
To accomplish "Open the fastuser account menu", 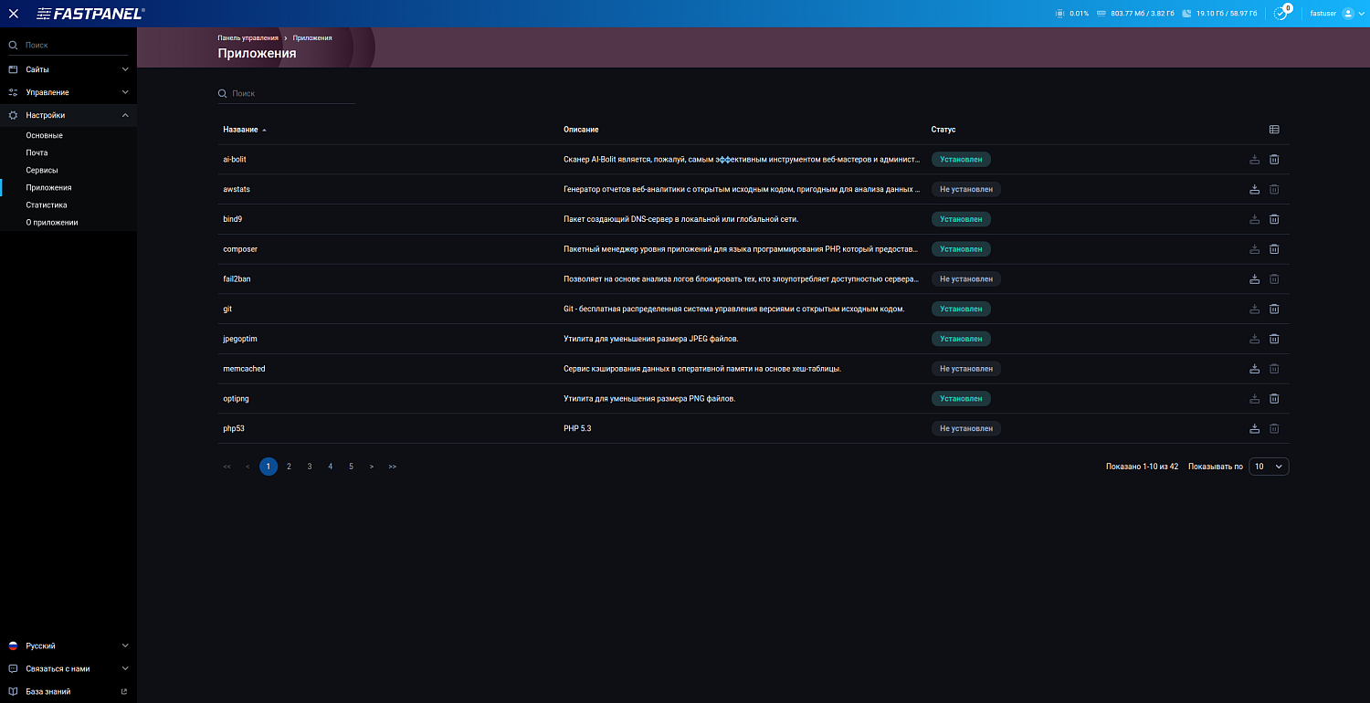I will coord(1336,14).
